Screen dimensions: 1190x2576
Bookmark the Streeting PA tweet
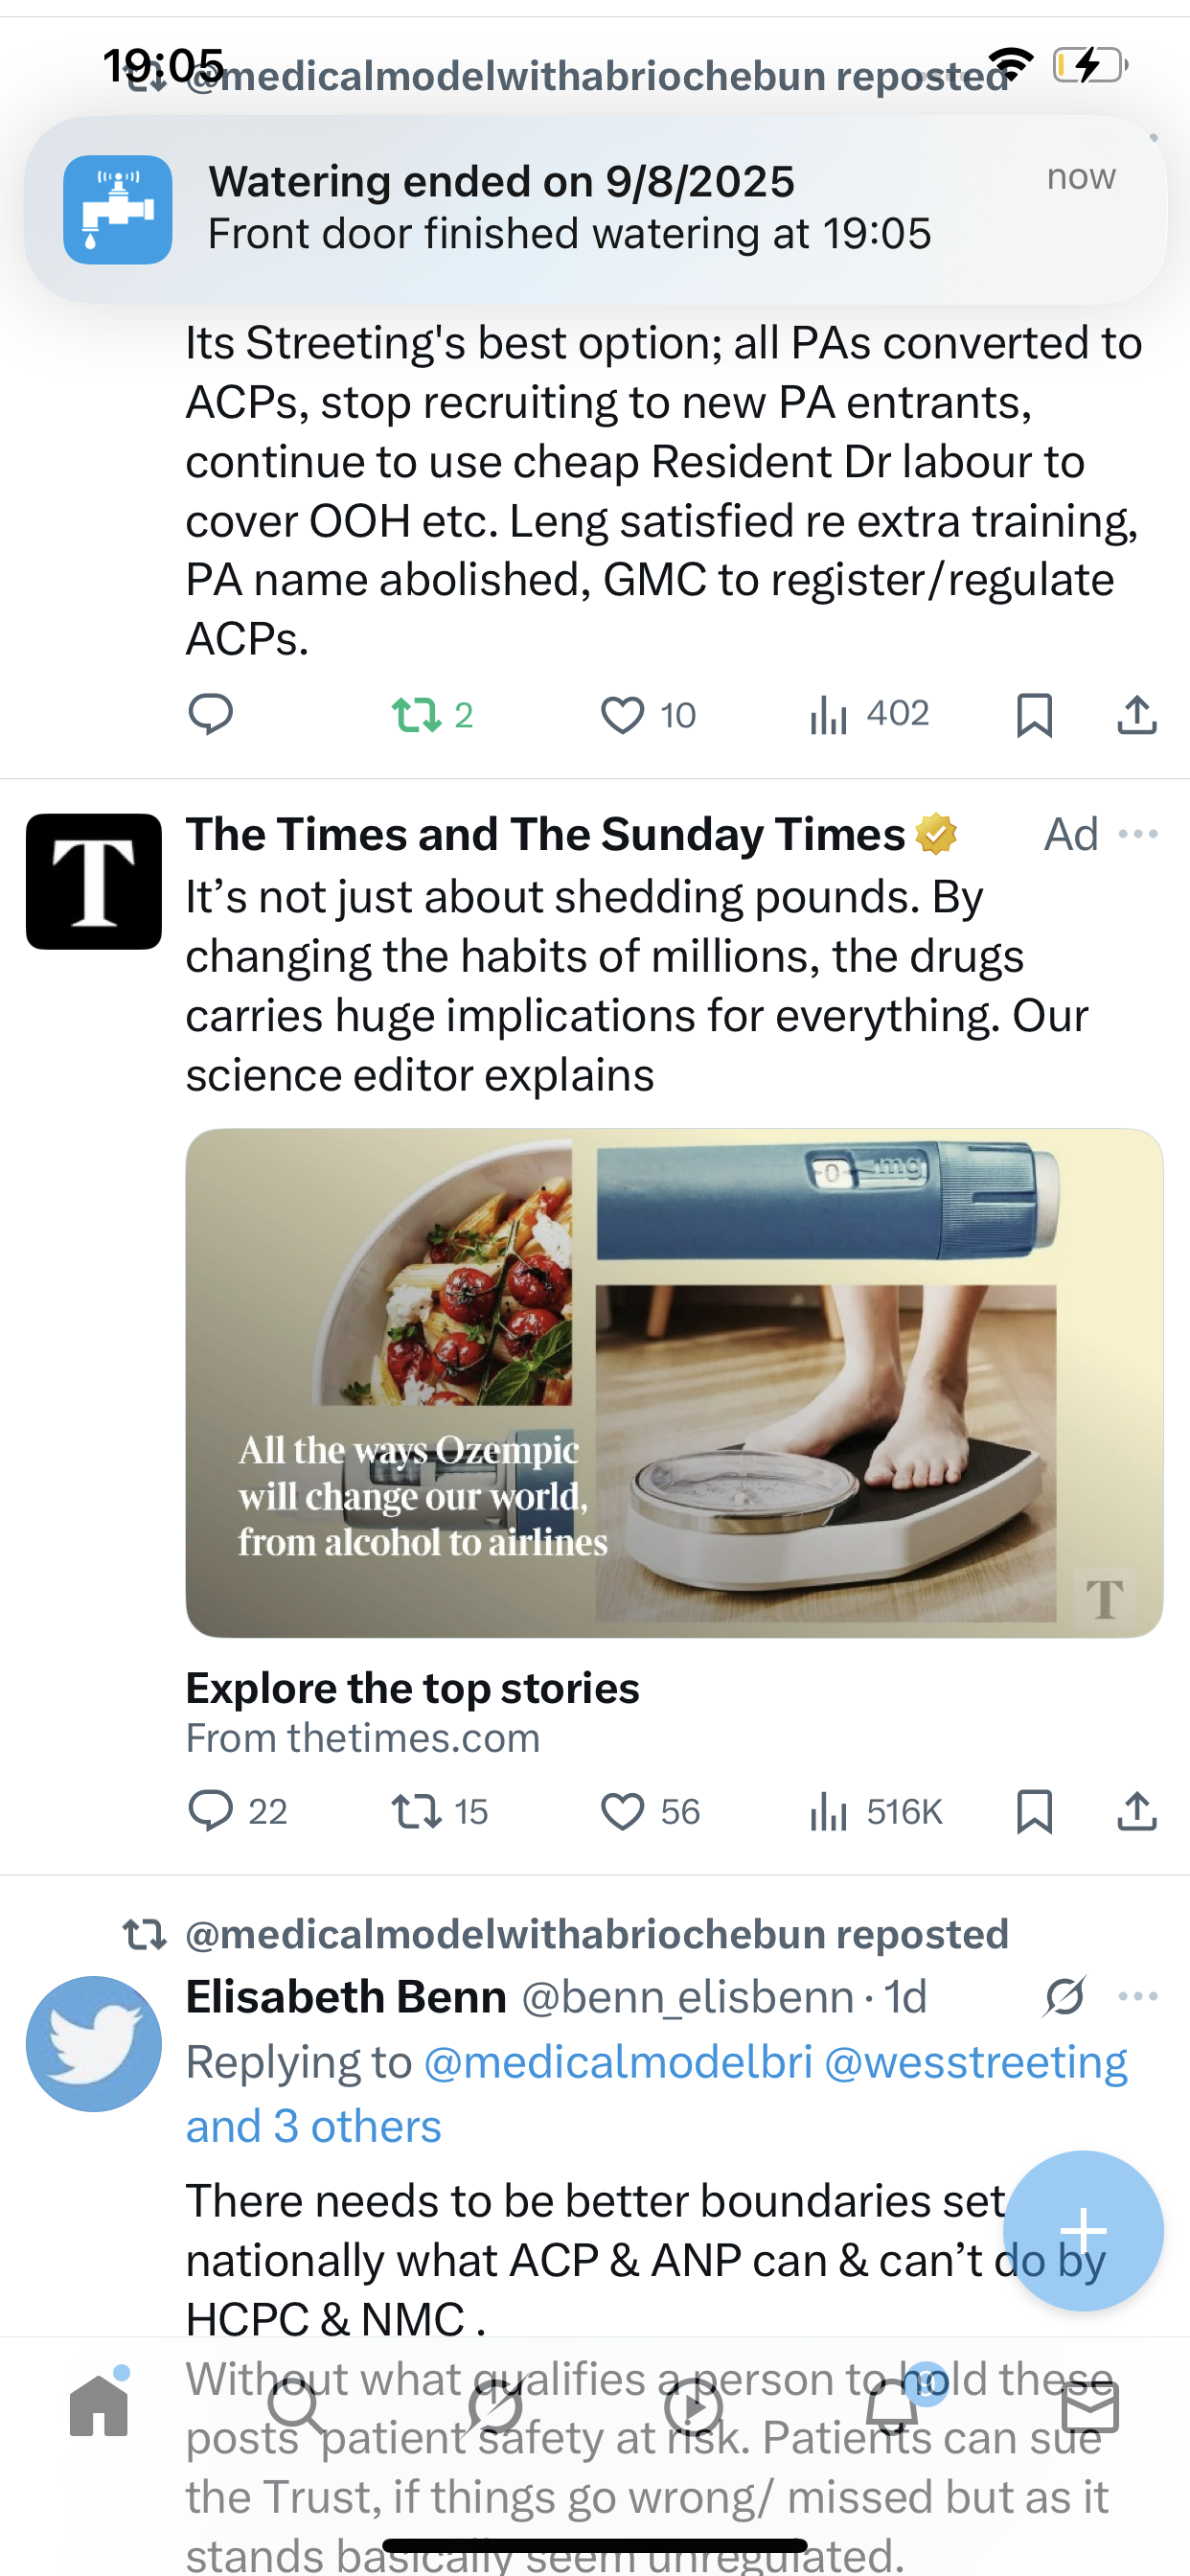click(1034, 715)
